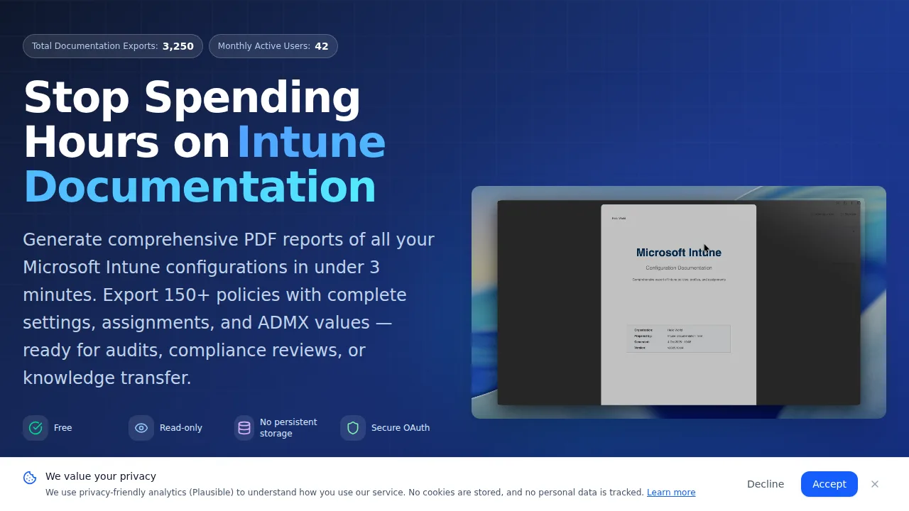The height and width of the screenshot is (511, 909).
Task: Click the 'We value your privacy' heading
Action: [x=101, y=476]
